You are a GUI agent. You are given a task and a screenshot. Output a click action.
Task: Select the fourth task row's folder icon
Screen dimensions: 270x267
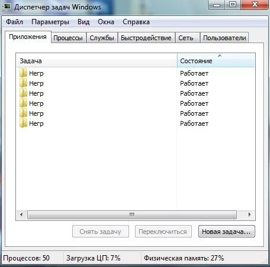pyautogui.click(x=23, y=103)
